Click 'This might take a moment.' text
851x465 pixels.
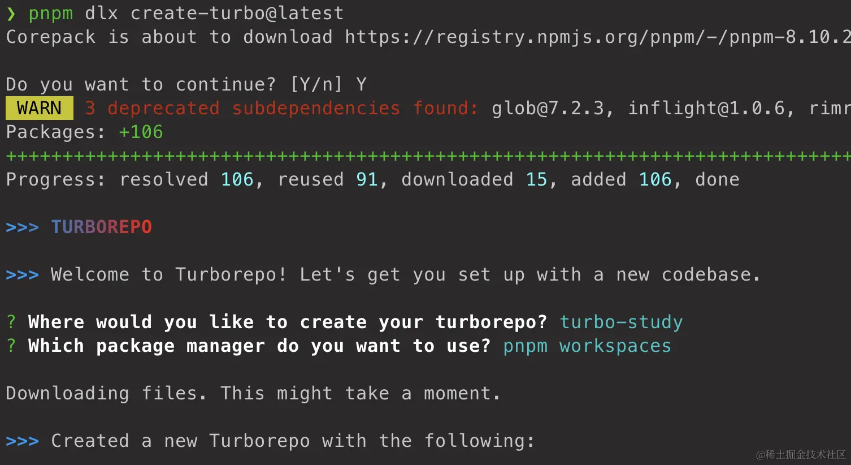(361, 393)
